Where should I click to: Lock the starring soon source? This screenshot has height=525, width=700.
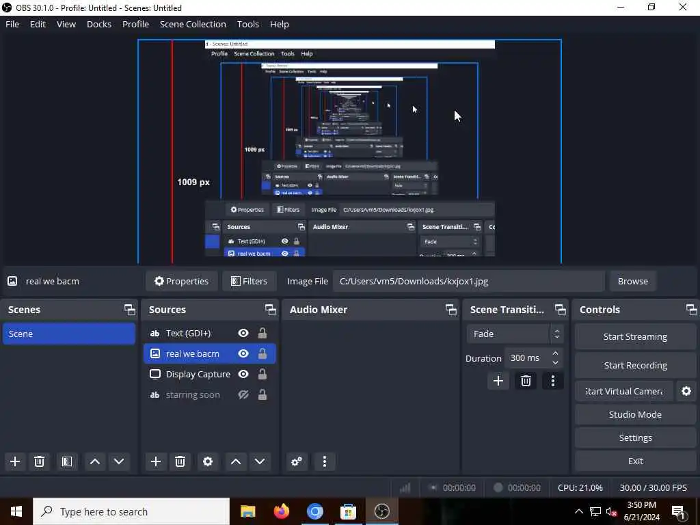(262, 394)
